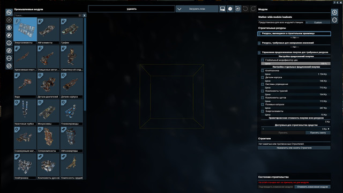Click the dice randomize icon in the top toolbar

230,9
